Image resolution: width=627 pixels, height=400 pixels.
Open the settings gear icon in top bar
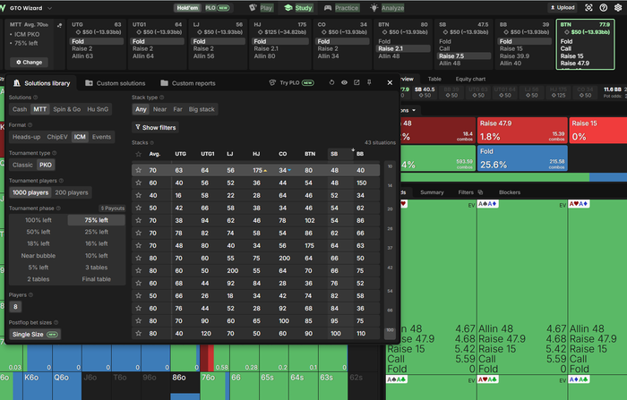click(618, 7)
